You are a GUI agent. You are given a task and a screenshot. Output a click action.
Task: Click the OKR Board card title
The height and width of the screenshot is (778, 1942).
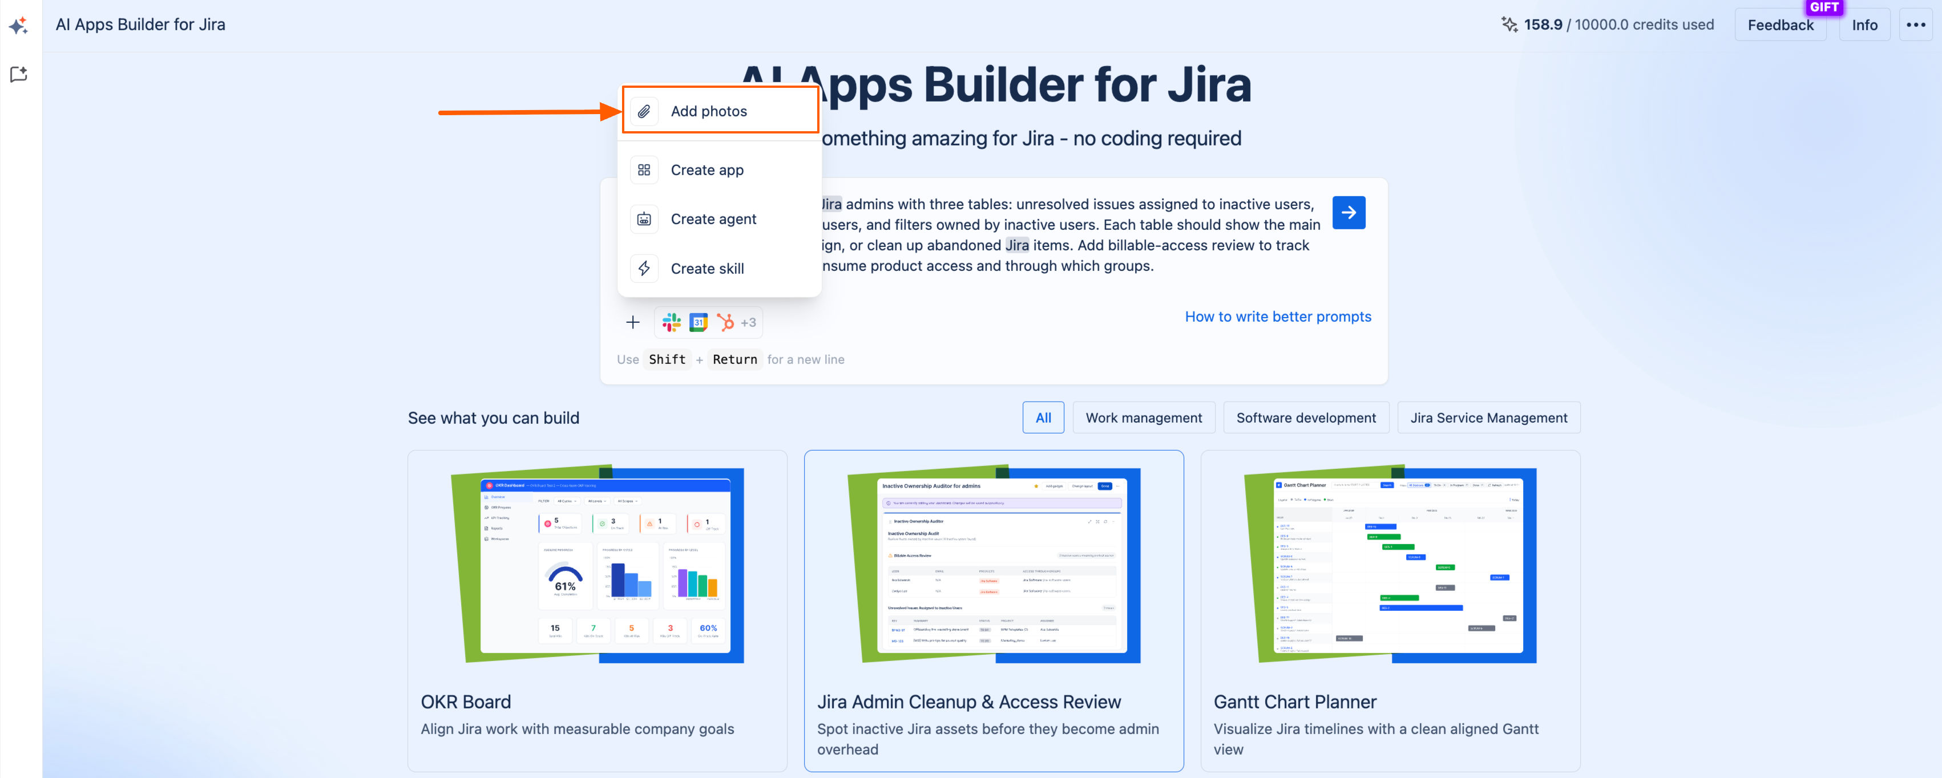click(x=466, y=701)
